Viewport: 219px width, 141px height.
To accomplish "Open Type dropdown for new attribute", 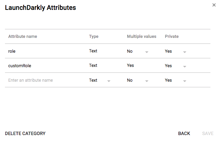I will tap(100, 80).
